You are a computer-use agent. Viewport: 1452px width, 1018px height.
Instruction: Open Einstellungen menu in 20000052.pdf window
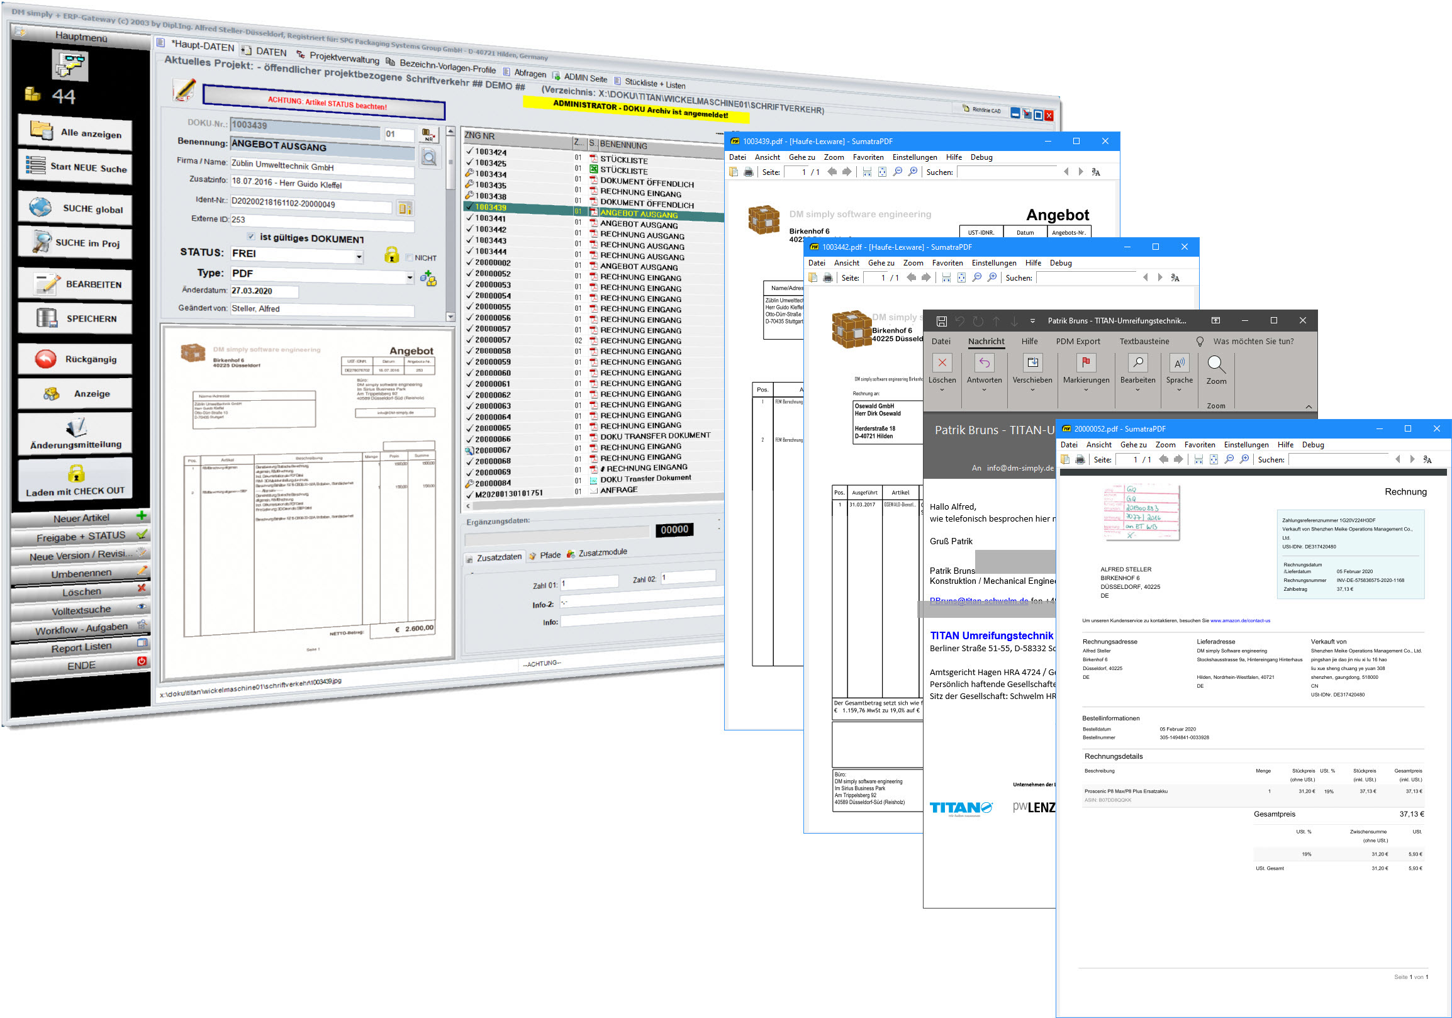click(x=1246, y=445)
